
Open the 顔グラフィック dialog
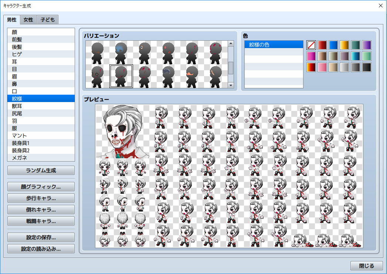41,186
